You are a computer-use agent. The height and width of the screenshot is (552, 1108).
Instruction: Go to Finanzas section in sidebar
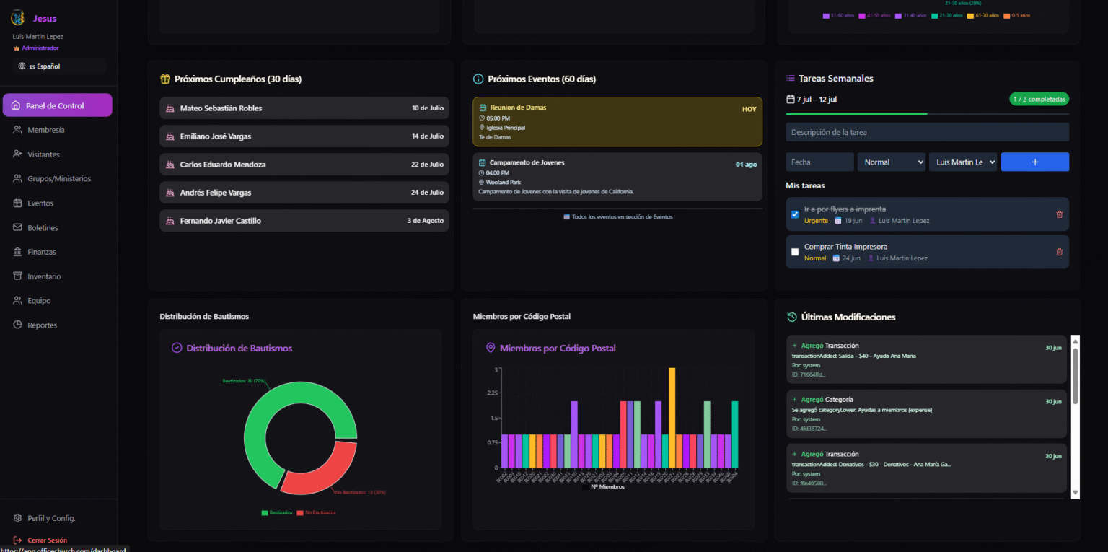pyautogui.click(x=42, y=252)
